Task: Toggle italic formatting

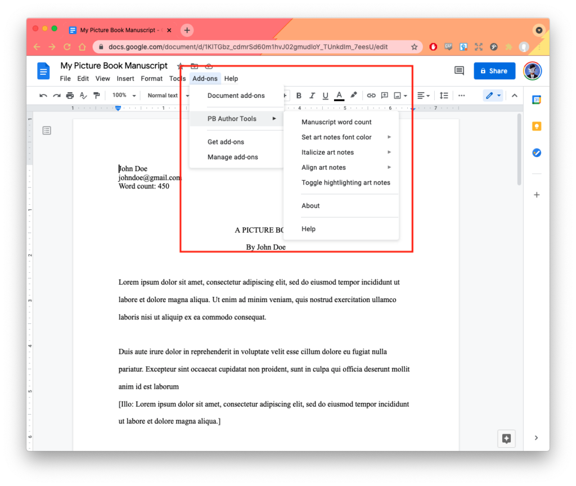Action: click(x=312, y=95)
